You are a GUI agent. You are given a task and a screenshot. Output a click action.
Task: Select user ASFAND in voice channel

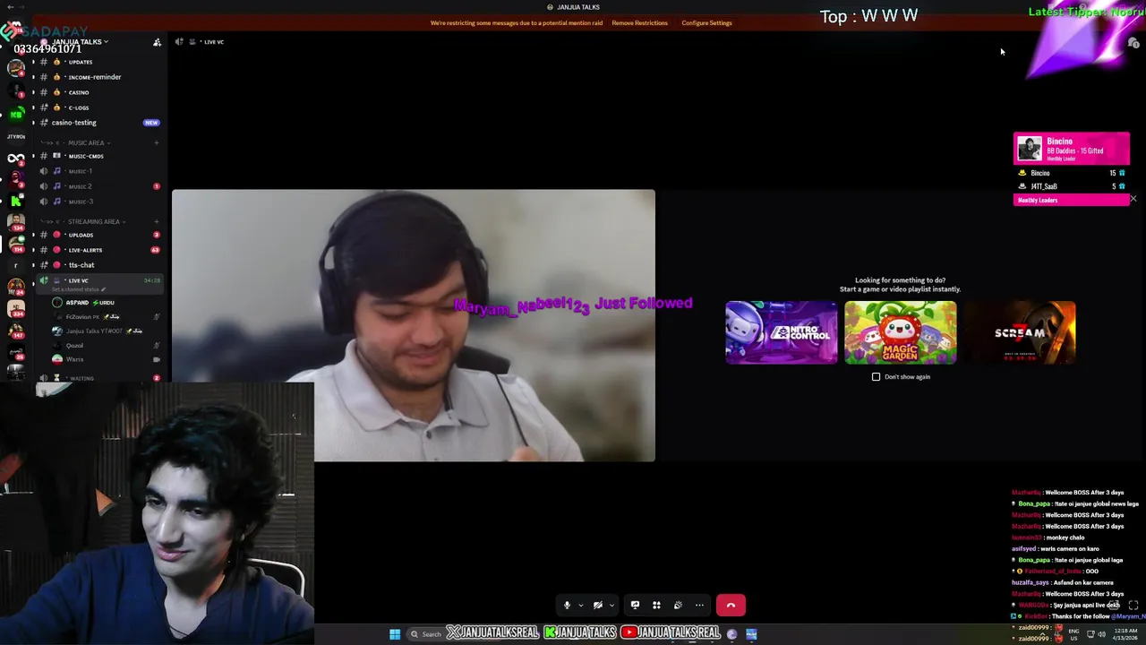pyautogui.click(x=106, y=302)
